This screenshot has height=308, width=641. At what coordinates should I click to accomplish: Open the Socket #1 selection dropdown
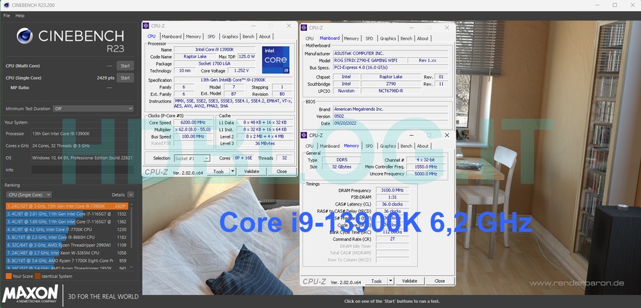coord(192,158)
